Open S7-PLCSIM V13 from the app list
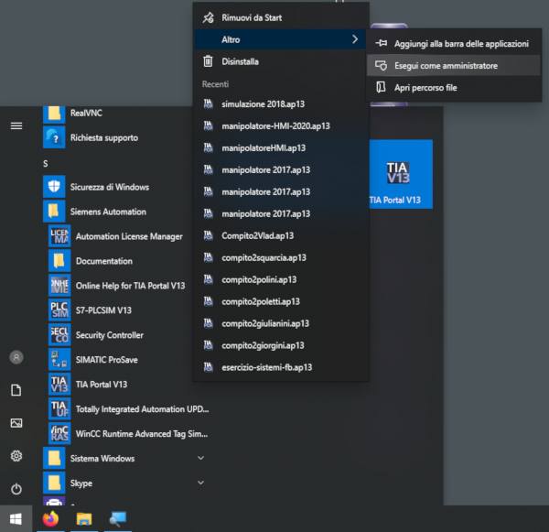549x532 pixels. 102,310
